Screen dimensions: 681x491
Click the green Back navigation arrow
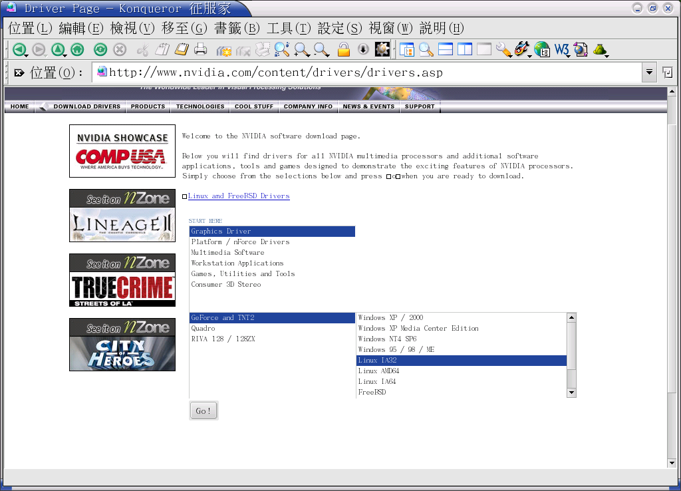(19, 49)
